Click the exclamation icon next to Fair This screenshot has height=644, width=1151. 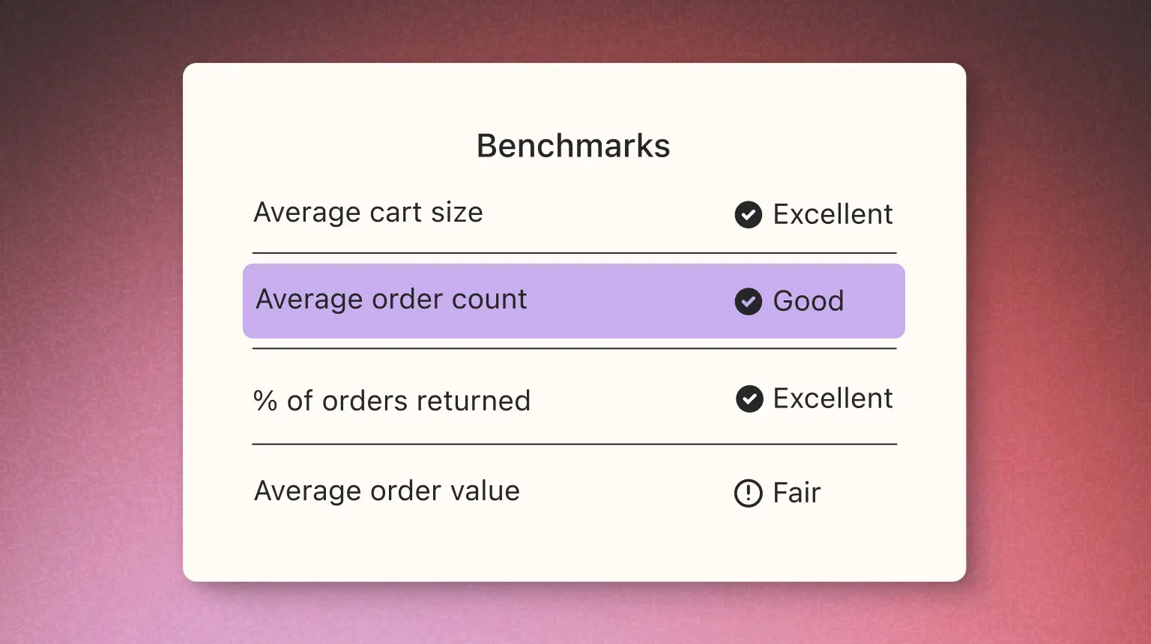pos(748,493)
